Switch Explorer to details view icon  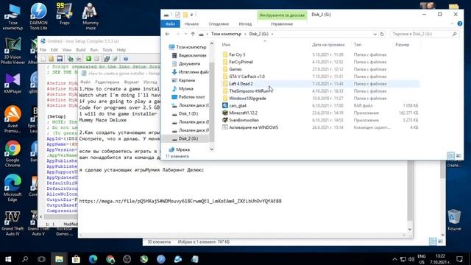(450, 155)
